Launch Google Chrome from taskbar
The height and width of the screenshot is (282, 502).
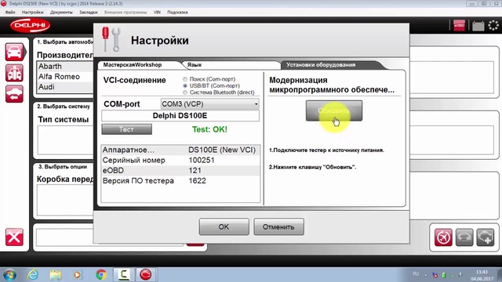101,275
